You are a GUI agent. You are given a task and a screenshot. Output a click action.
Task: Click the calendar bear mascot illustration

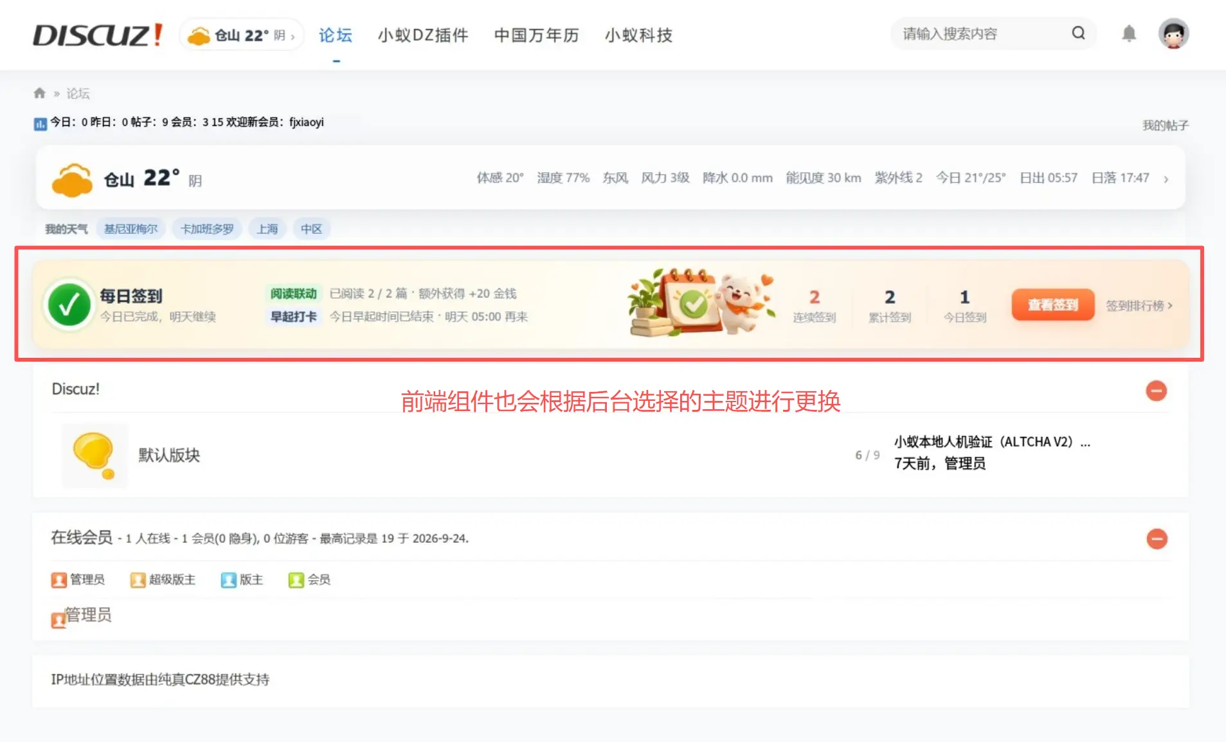pyautogui.click(x=701, y=302)
